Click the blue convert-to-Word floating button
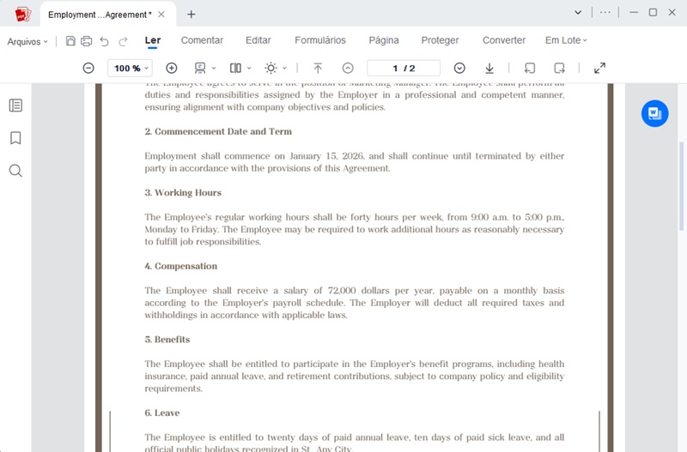687x452 pixels. (654, 113)
